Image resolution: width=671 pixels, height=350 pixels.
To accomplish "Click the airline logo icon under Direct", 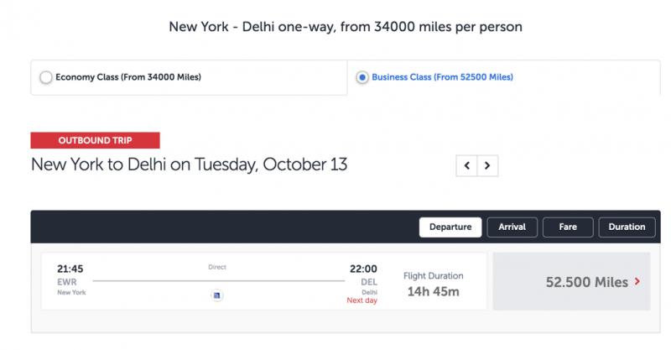I will coord(217,295).
